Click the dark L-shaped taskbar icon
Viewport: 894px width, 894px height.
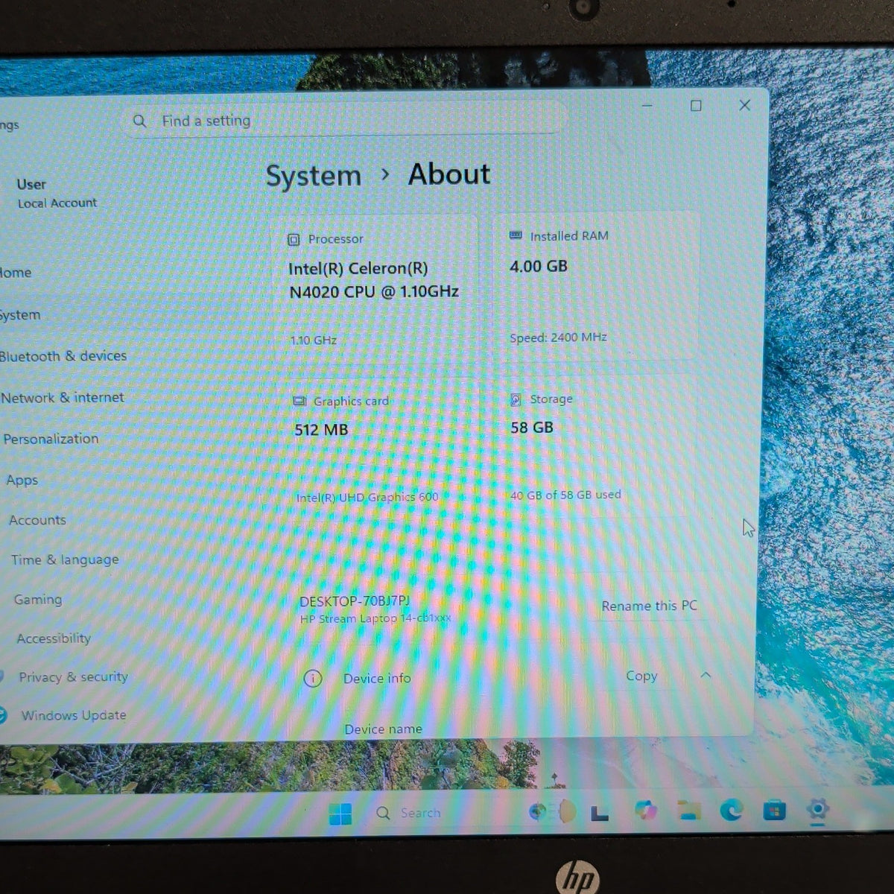[599, 813]
